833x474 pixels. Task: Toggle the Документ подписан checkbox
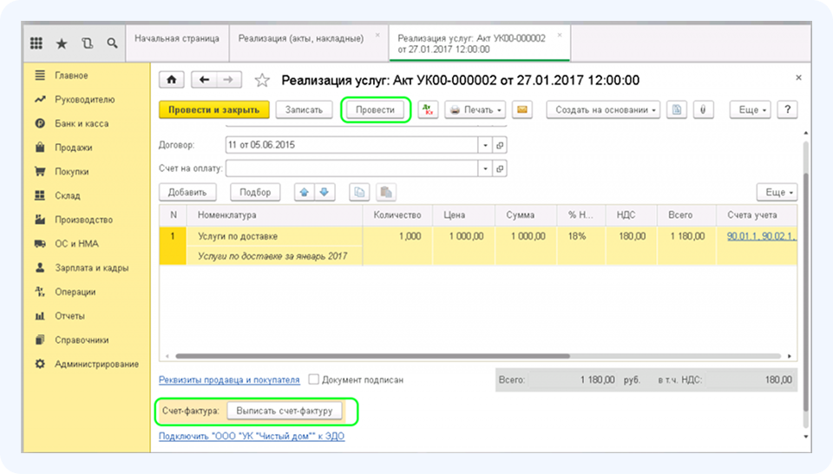pos(314,380)
